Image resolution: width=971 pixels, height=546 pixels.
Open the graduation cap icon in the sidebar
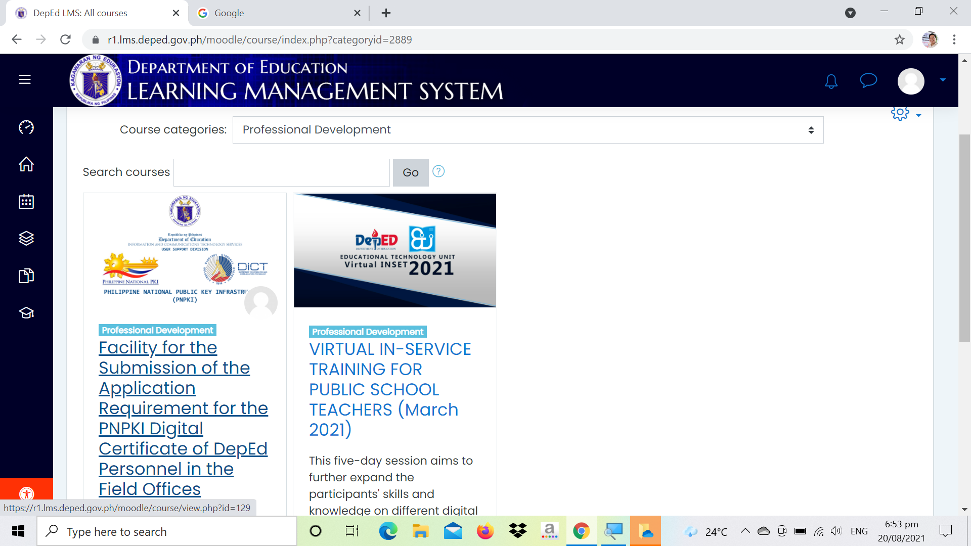pos(26,312)
